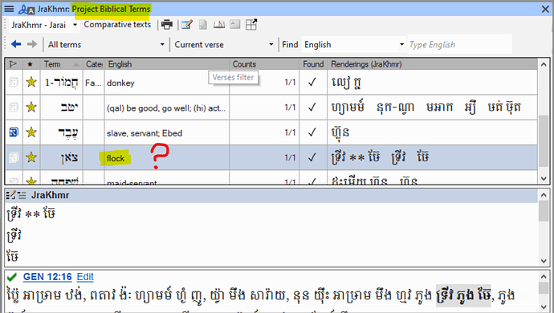The image size is (554, 313).
Task: Select the flock term row
Action: pyautogui.click(x=271, y=157)
